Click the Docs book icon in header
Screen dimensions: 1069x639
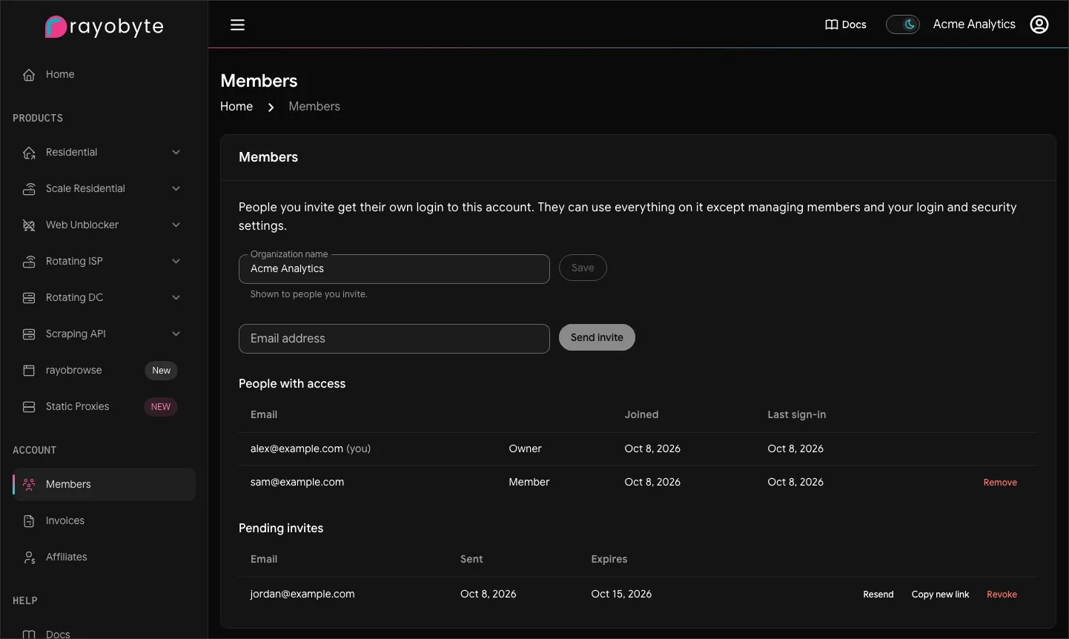832,24
